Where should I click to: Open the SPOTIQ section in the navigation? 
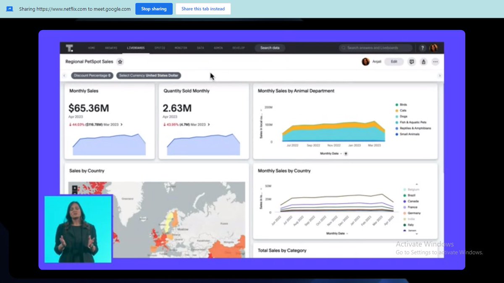click(x=160, y=48)
